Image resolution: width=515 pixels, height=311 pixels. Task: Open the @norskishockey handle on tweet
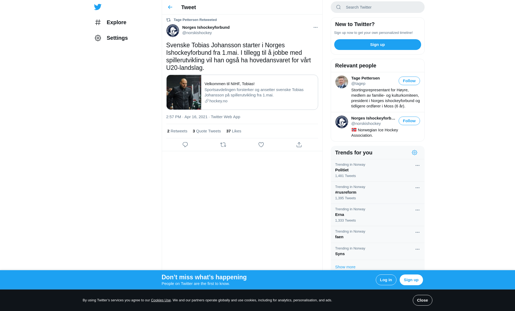coord(197,33)
